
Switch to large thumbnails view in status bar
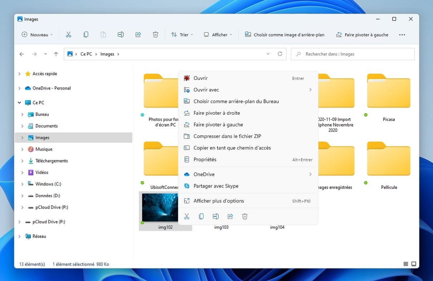[x=414, y=264]
